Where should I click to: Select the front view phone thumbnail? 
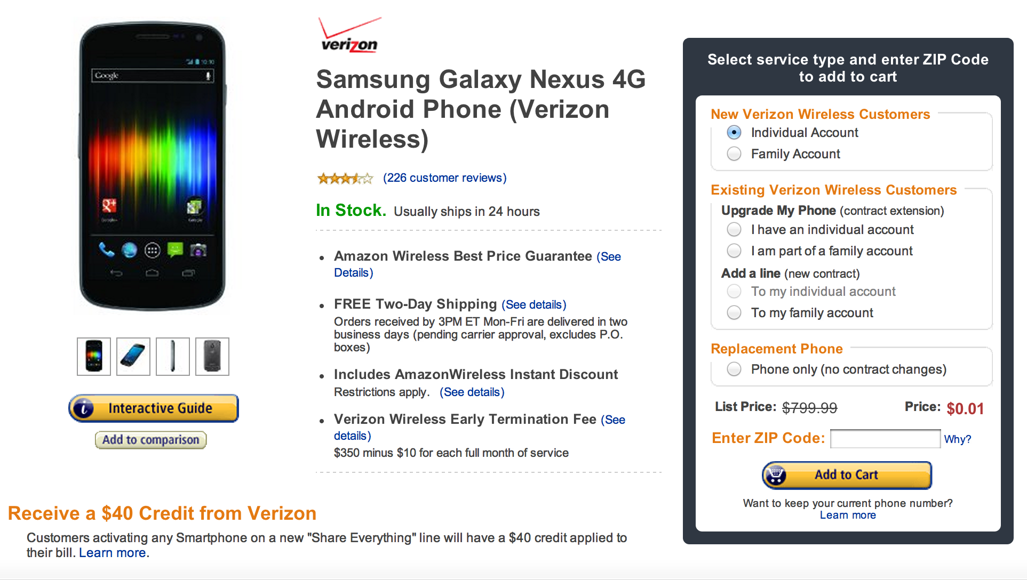click(x=94, y=357)
